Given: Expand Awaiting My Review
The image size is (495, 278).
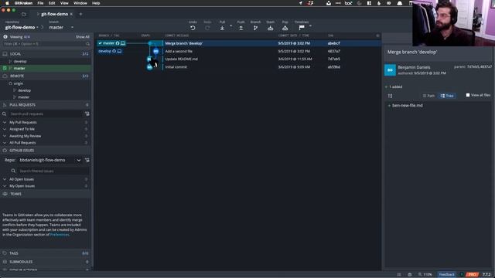Looking at the screenshot, I should click(5, 136).
